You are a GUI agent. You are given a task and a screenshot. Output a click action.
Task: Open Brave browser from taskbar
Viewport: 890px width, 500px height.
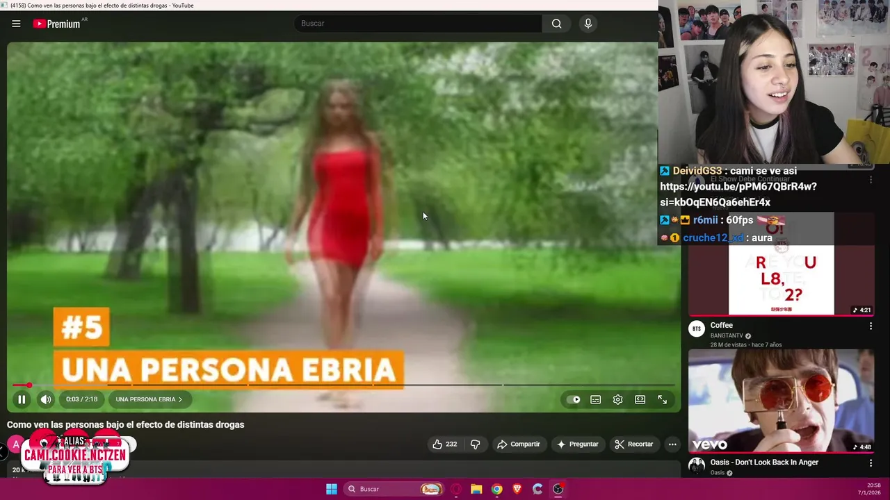click(x=517, y=489)
